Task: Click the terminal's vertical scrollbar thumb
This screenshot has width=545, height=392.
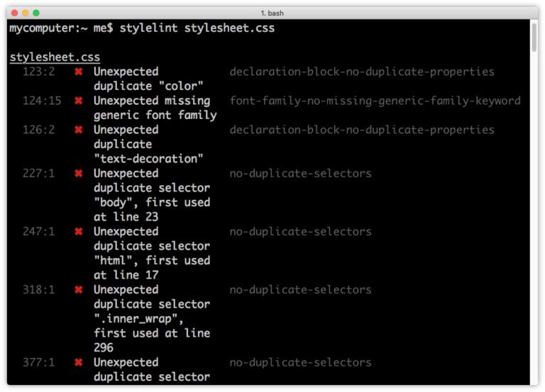Action: [x=534, y=37]
